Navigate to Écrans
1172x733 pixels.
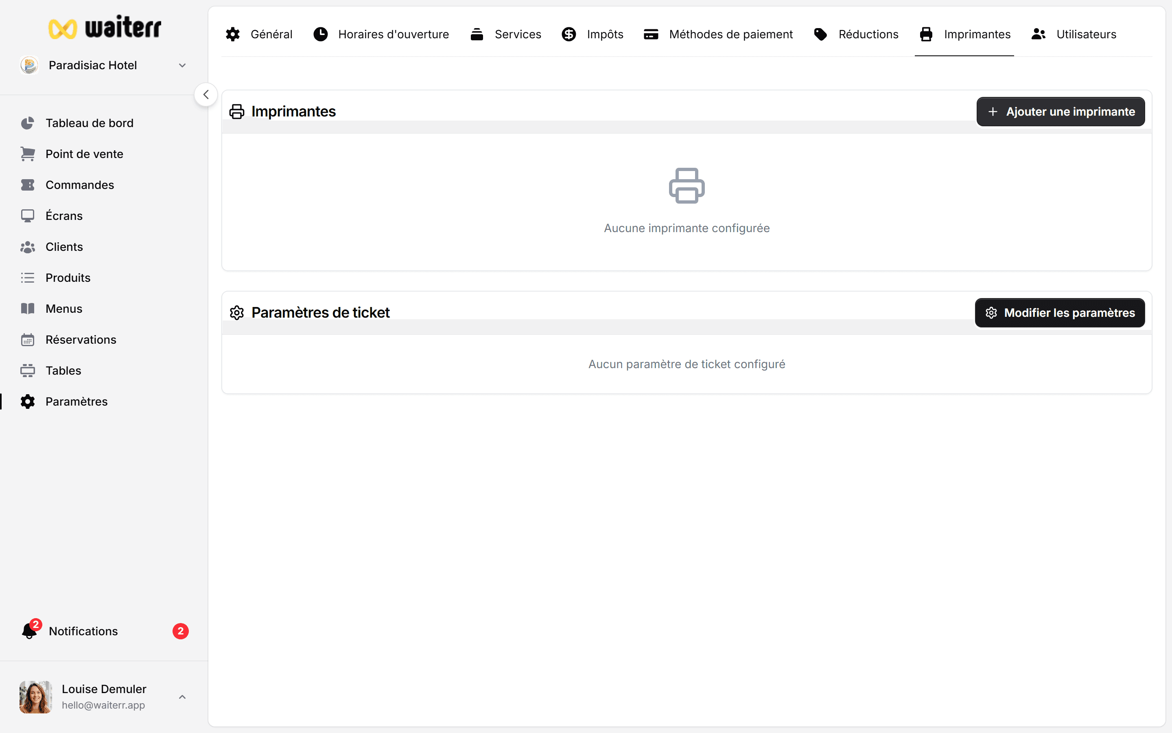point(64,216)
